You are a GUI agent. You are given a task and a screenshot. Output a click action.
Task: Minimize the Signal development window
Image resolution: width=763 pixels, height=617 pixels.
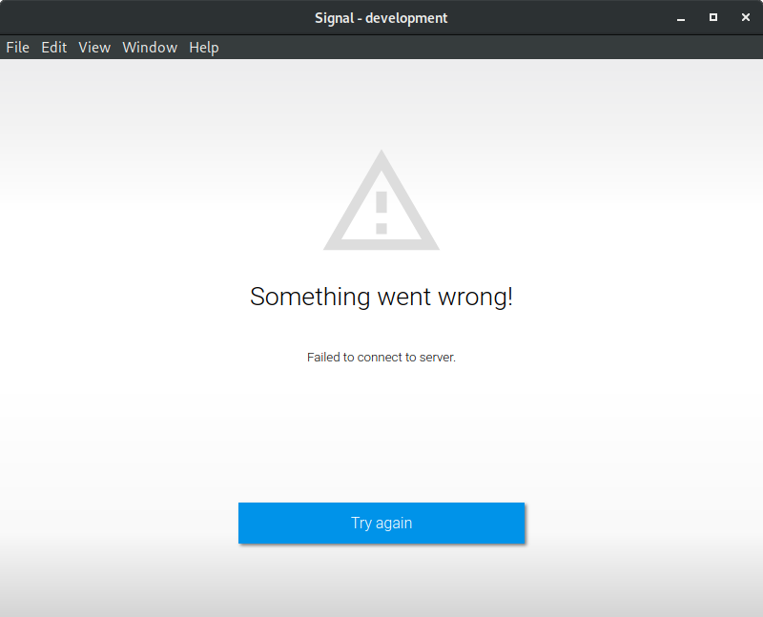681,18
